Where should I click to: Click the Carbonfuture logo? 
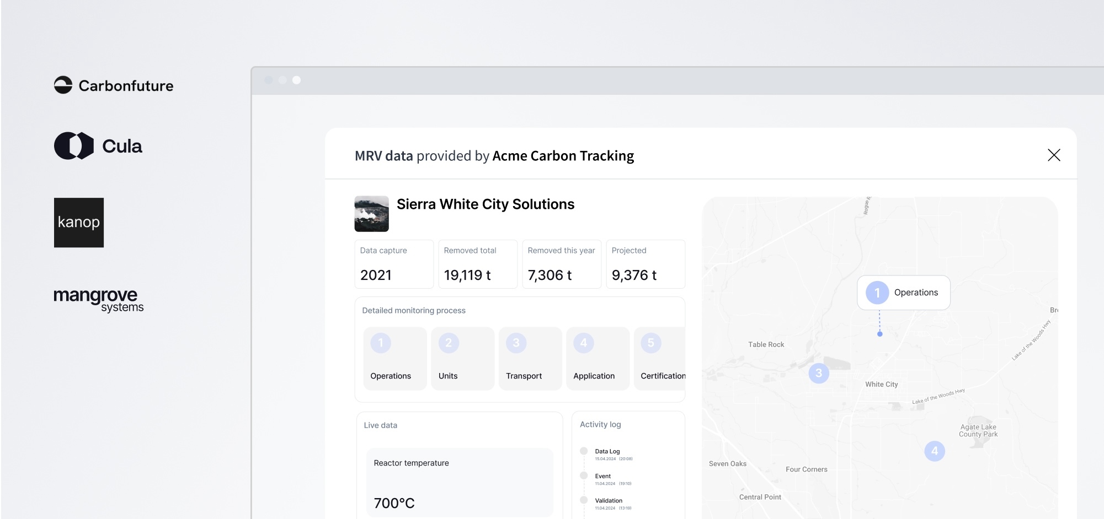click(114, 85)
